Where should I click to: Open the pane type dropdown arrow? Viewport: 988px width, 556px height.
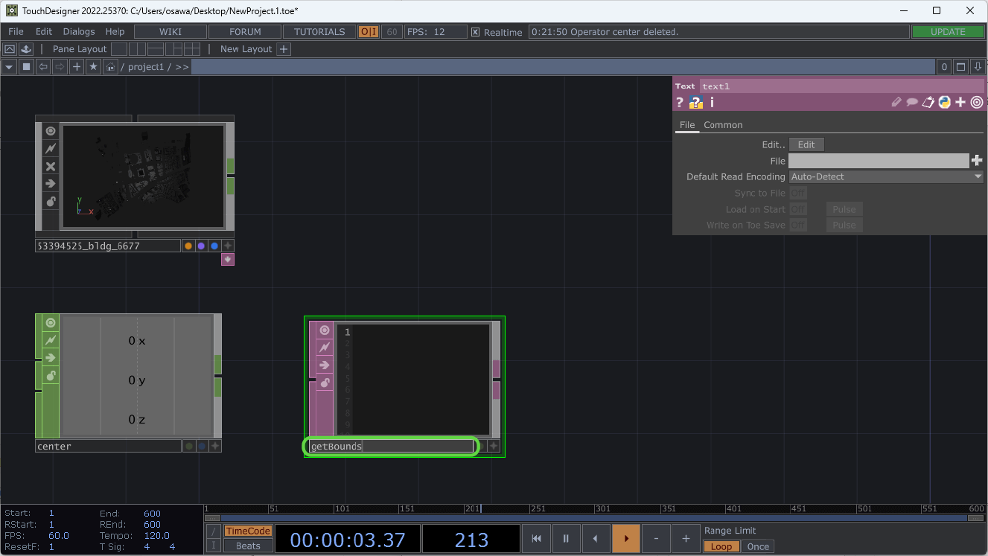pos(8,66)
